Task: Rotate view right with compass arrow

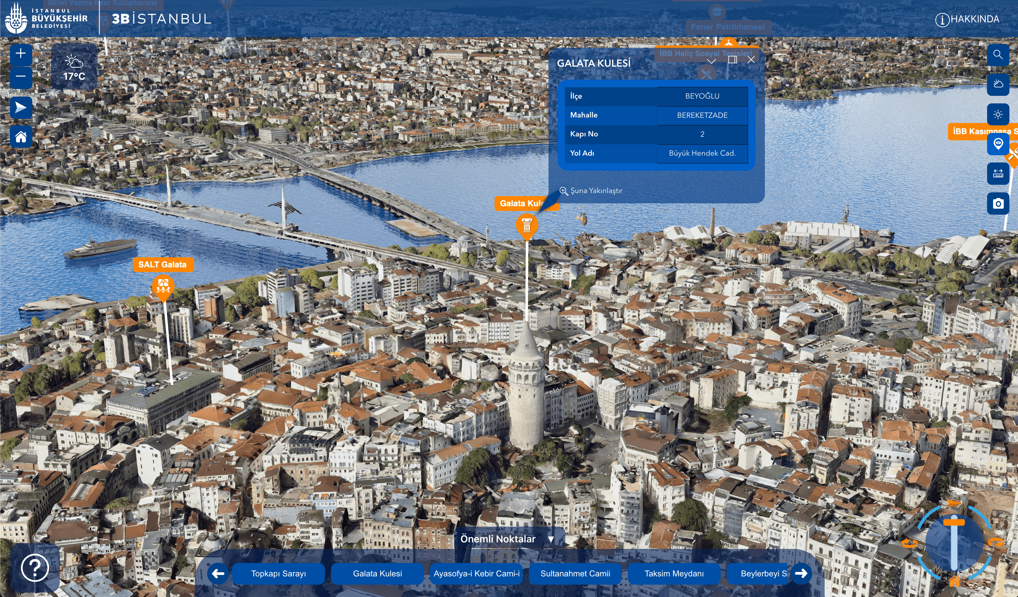Action: (x=996, y=542)
